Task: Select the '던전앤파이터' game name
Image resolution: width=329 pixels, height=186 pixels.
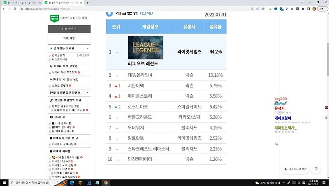Action: [x=140, y=159]
